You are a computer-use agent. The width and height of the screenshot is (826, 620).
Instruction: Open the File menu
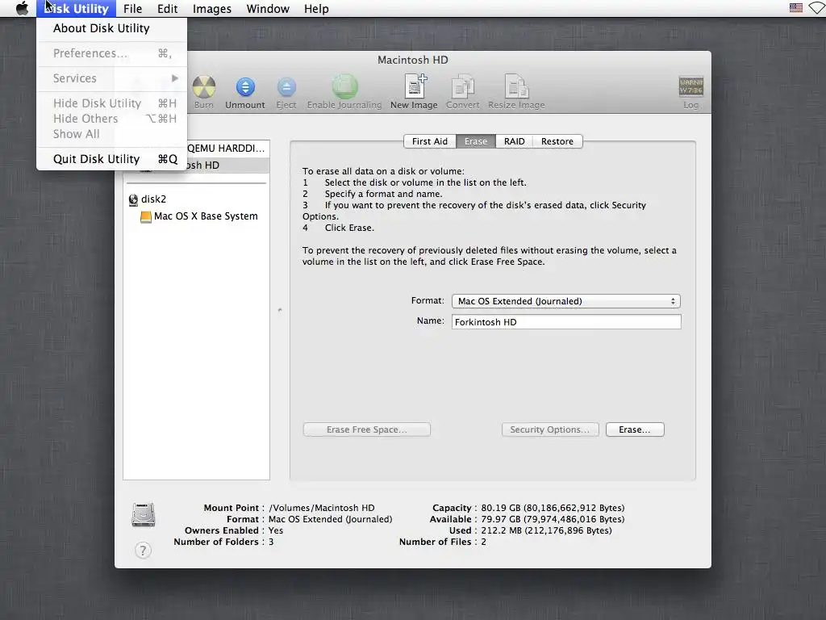(133, 8)
